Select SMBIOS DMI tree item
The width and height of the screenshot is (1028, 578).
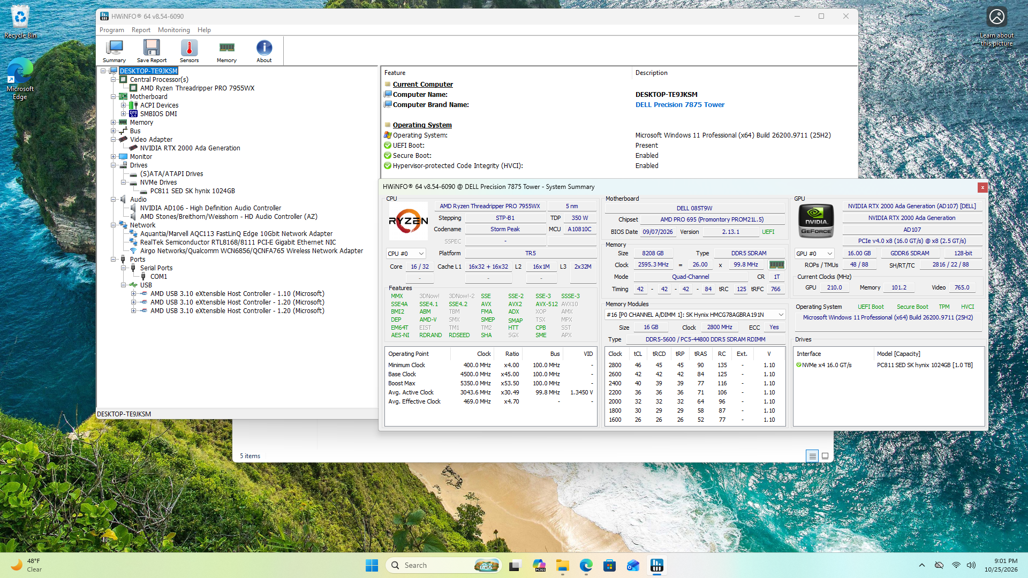[x=158, y=114]
